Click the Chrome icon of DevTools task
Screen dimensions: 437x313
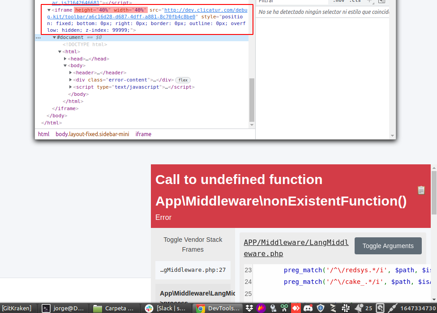coord(201,308)
